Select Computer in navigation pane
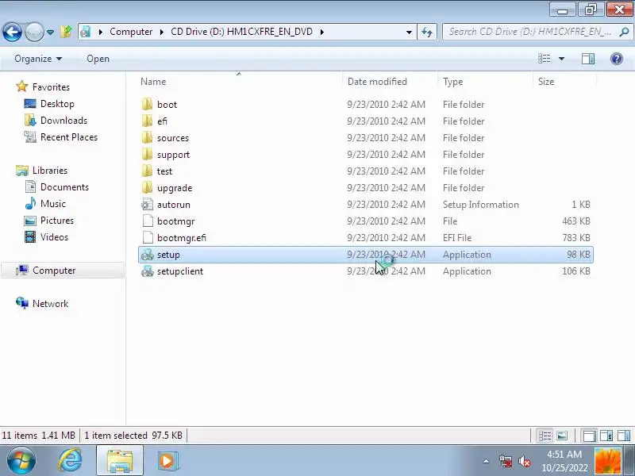Viewport: 635px width, 476px height. pos(63,270)
